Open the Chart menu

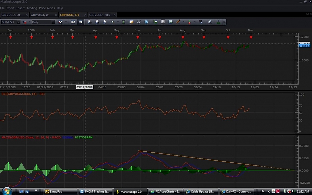pyautogui.click(x=11, y=8)
